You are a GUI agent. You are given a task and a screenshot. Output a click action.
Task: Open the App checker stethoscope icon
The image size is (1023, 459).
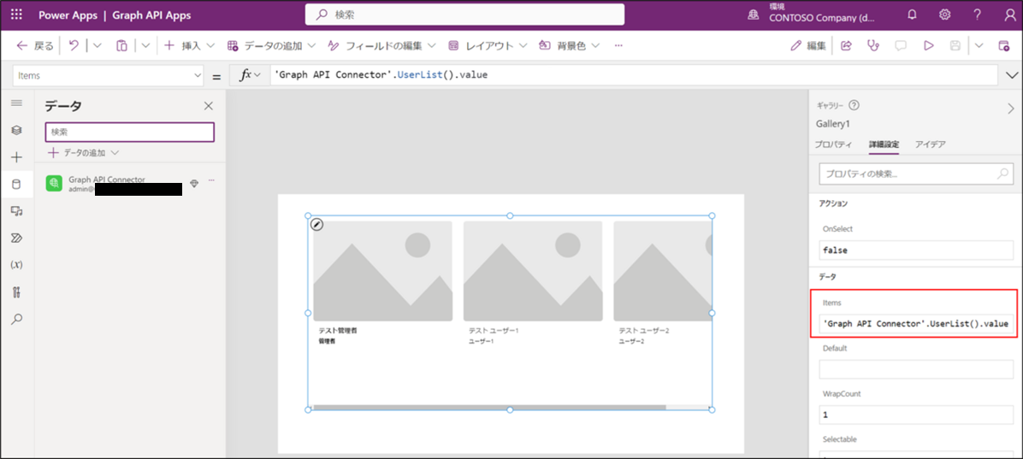873,45
